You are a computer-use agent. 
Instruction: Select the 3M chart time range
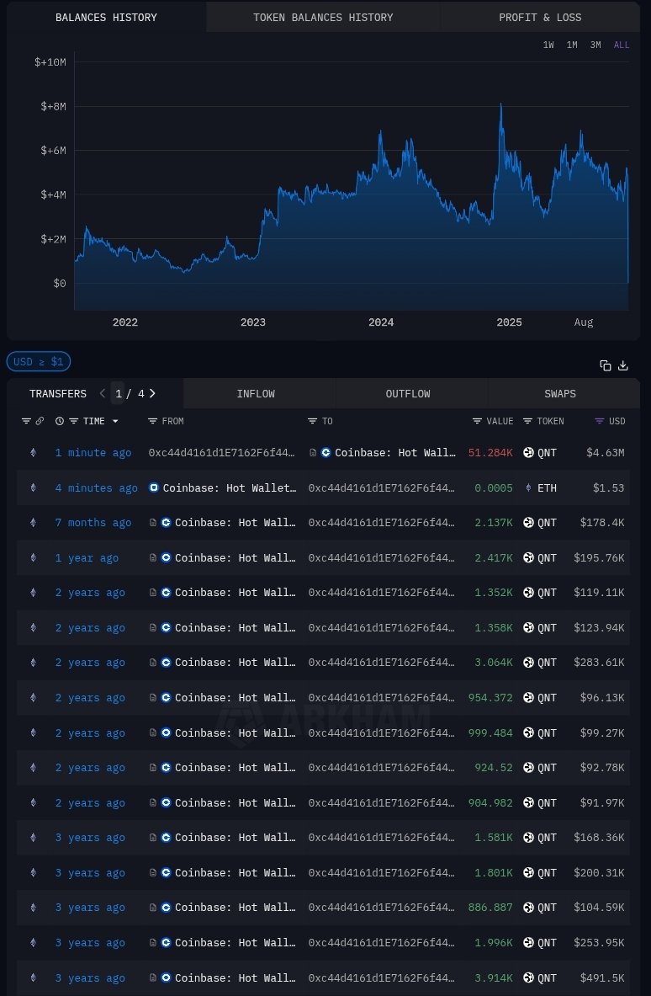click(595, 45)
